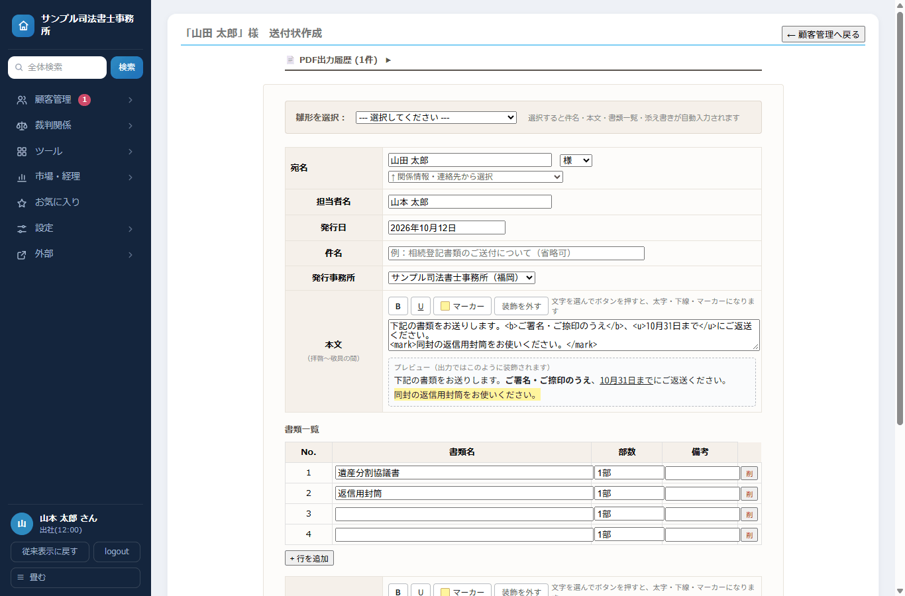Click the 外部 external link icon
This screenshot has width=905, height=596.
(x=22, y=254)
